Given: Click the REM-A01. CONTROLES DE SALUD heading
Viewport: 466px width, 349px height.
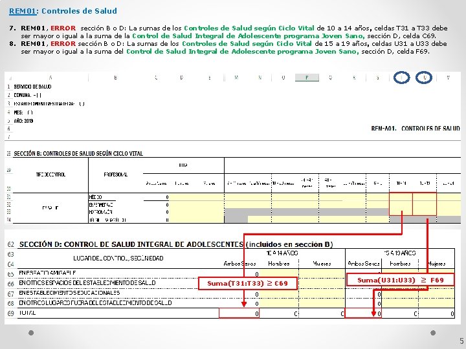Looking at the screenshot, I should (x=416, y=129).
